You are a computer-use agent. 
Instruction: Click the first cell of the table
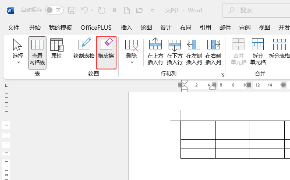point(198,125)
